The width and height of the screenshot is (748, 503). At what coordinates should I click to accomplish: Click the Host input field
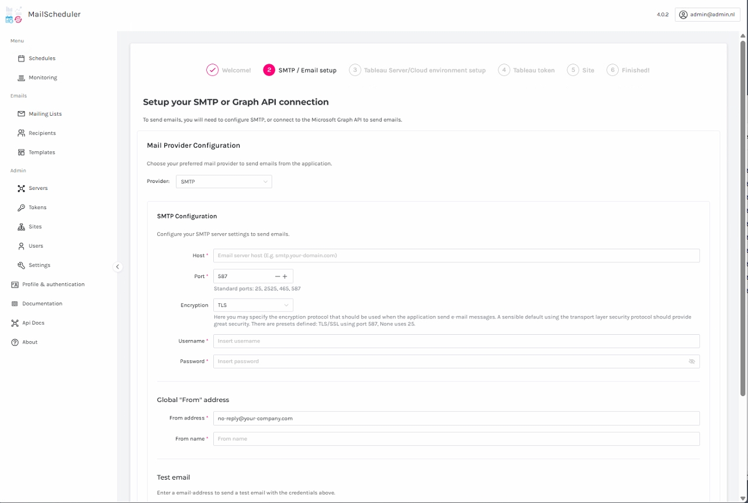click(x=456, y=255)
